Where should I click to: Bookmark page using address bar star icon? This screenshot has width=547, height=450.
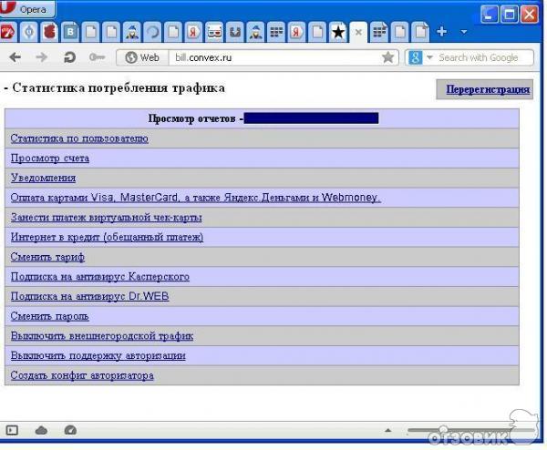pos(388,57)
